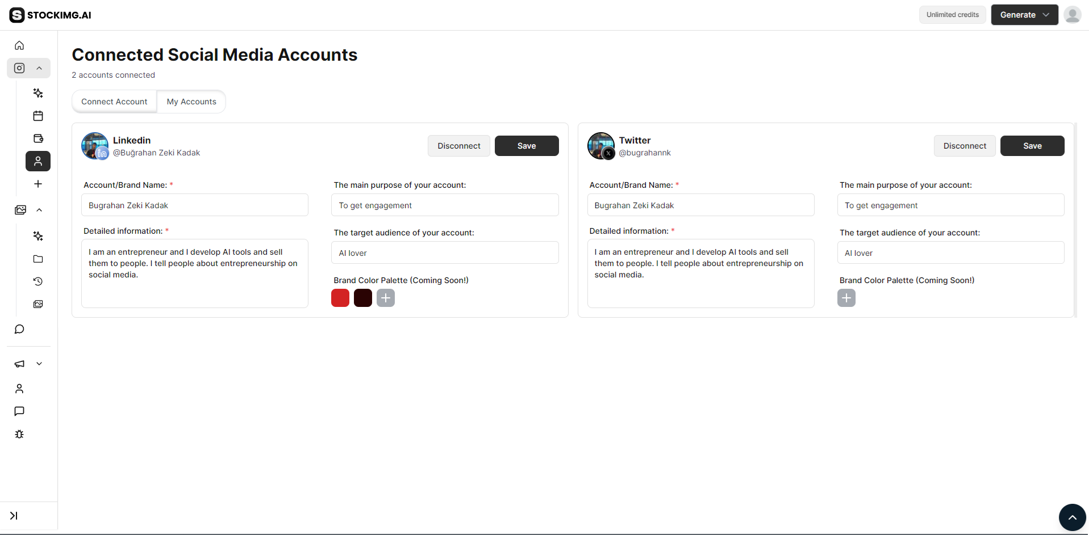Open the gallery images icon in sidebar
Screen dimensions: 1089x535
(x=37, y=304)
